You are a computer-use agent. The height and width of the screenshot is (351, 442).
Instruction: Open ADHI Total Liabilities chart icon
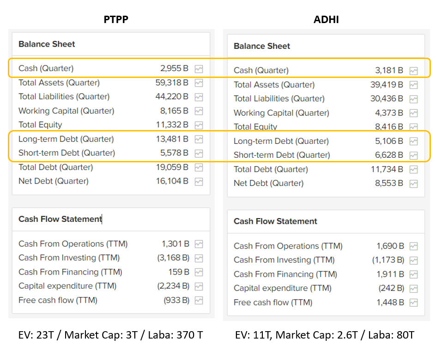coord(413,99)
